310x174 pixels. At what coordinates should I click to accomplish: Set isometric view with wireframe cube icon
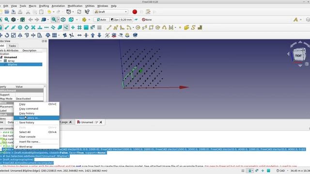(x=63, y=19)
